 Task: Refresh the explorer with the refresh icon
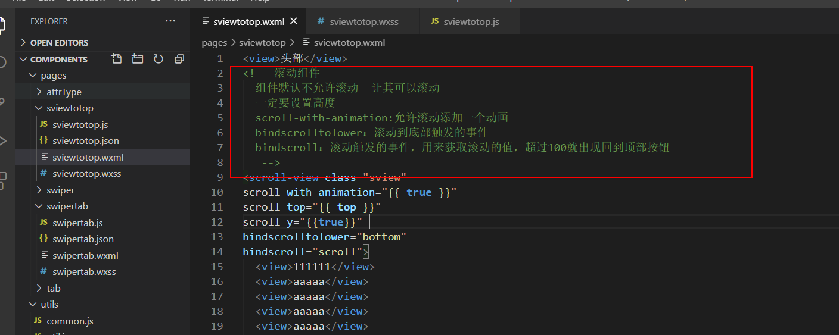click(x=159, y=59)
